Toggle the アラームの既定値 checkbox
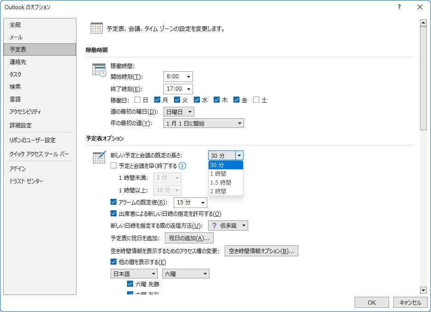 tap(114, 202)
